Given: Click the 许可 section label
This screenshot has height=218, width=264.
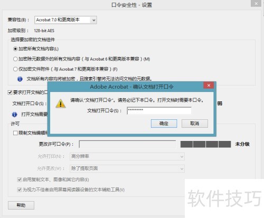Looking at the screenshot, I should pos(15,124).
